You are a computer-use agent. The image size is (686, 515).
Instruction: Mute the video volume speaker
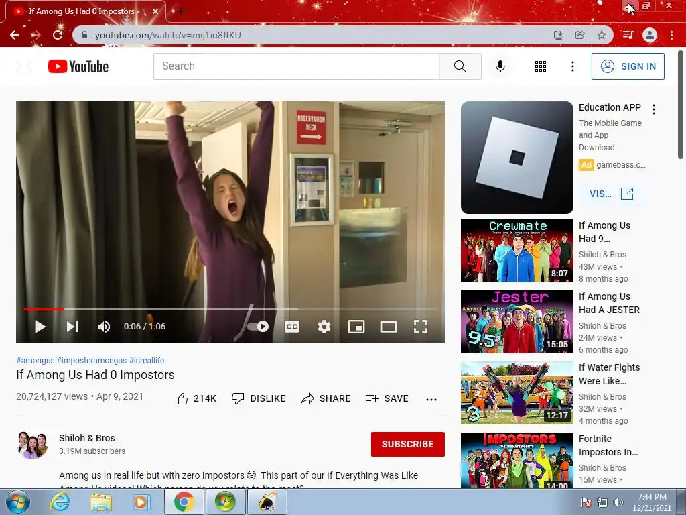pyautogui.click(x=104, y=327)
